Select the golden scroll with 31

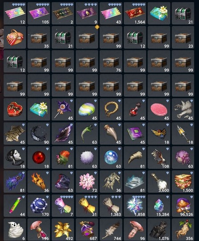point(87,206)
